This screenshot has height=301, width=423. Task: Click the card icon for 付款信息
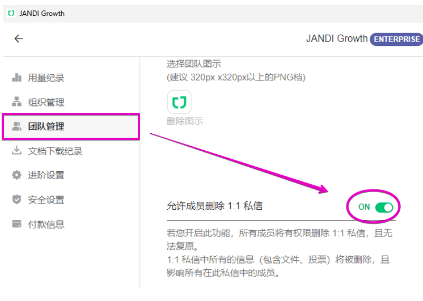pyautogui.click(x=16, y=224)
